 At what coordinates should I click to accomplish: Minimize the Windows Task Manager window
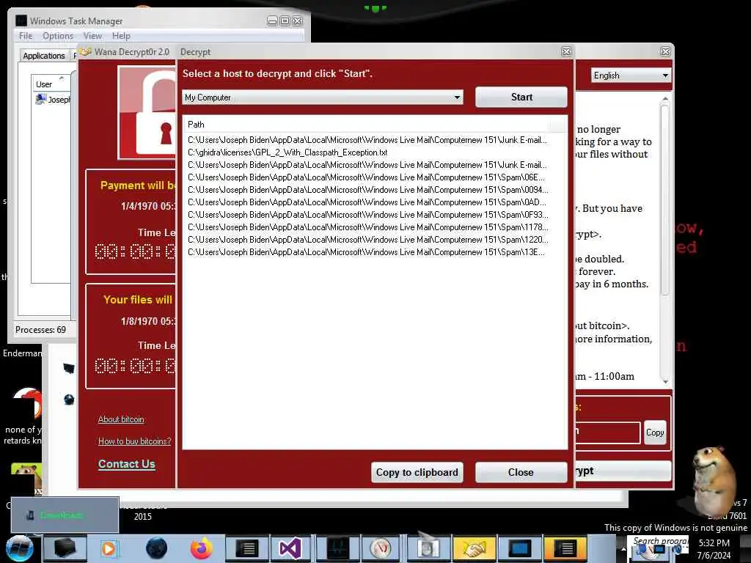coord(272,21)
